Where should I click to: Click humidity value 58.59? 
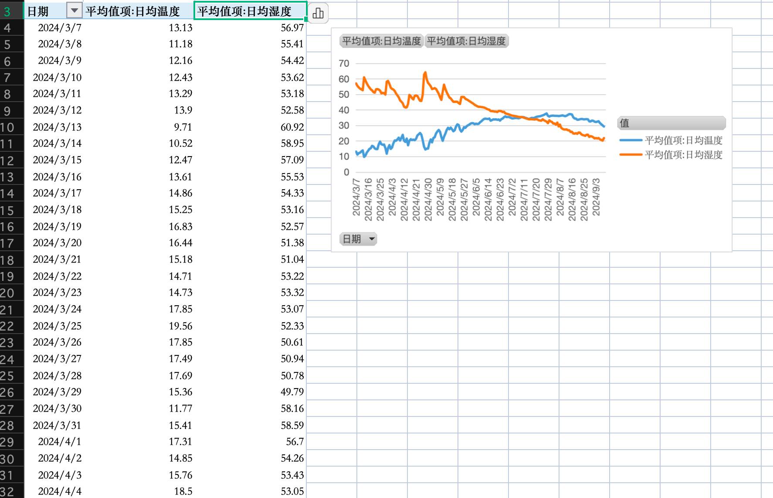point(292,425)
